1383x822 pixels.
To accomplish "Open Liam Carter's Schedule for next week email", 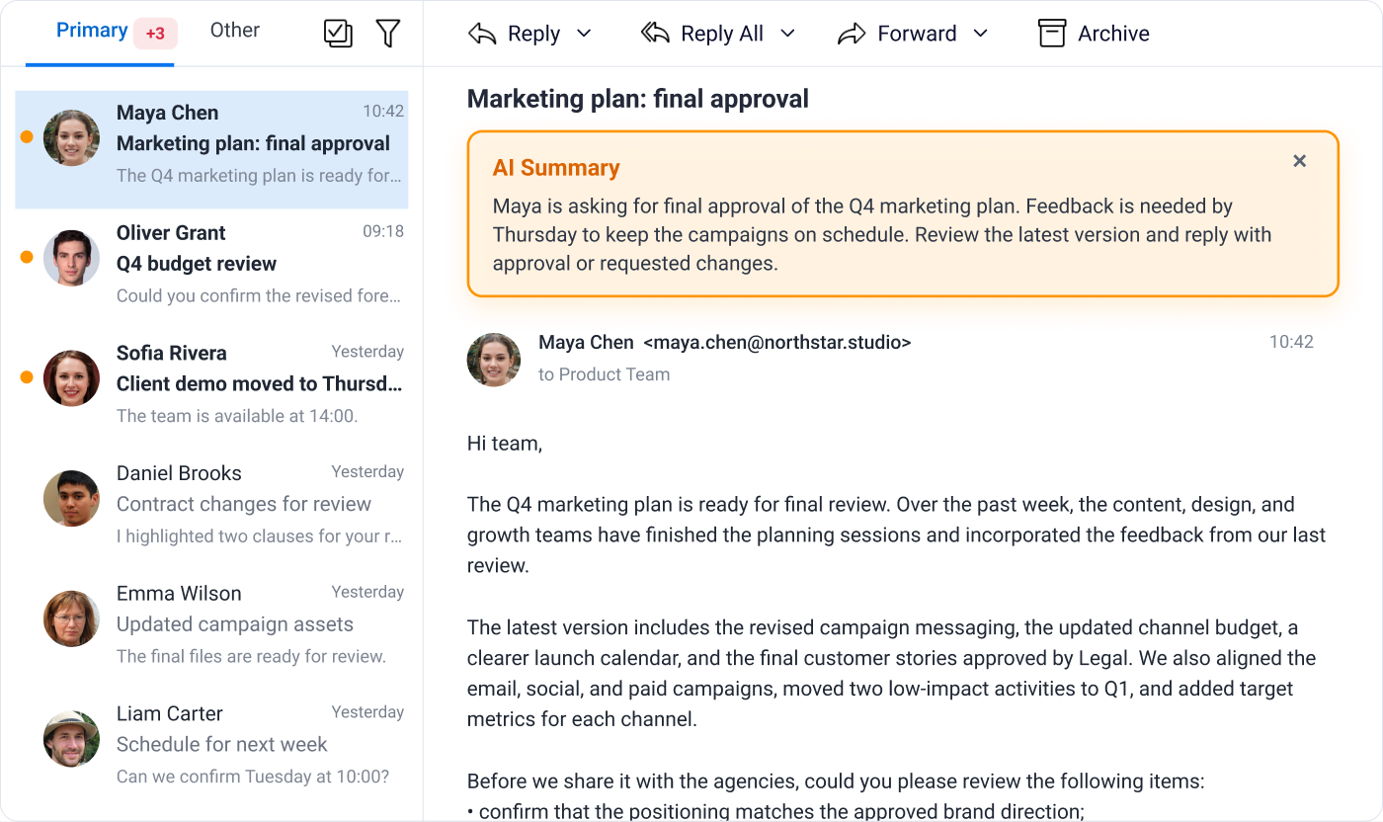I will 211,744.
